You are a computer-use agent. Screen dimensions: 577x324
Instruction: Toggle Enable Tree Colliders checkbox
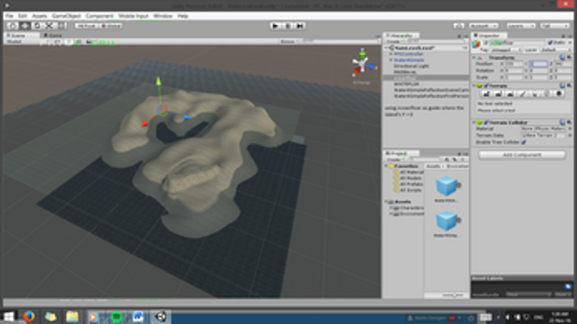(523, 142)
